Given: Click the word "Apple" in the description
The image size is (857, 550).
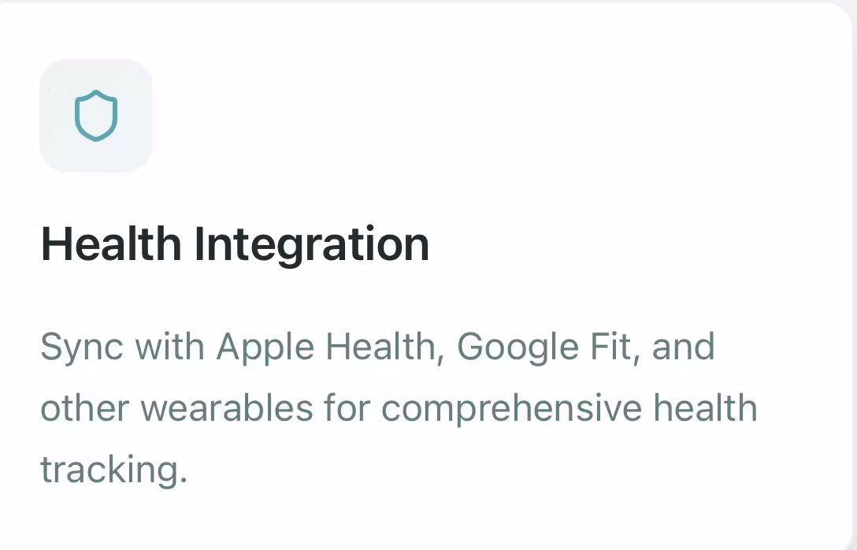Looking at the screenshot, I should [262, 347].
